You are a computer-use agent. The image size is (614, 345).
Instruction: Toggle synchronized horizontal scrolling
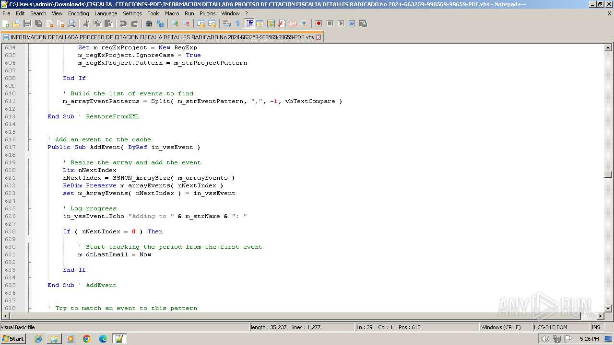[x=212, y=23]
